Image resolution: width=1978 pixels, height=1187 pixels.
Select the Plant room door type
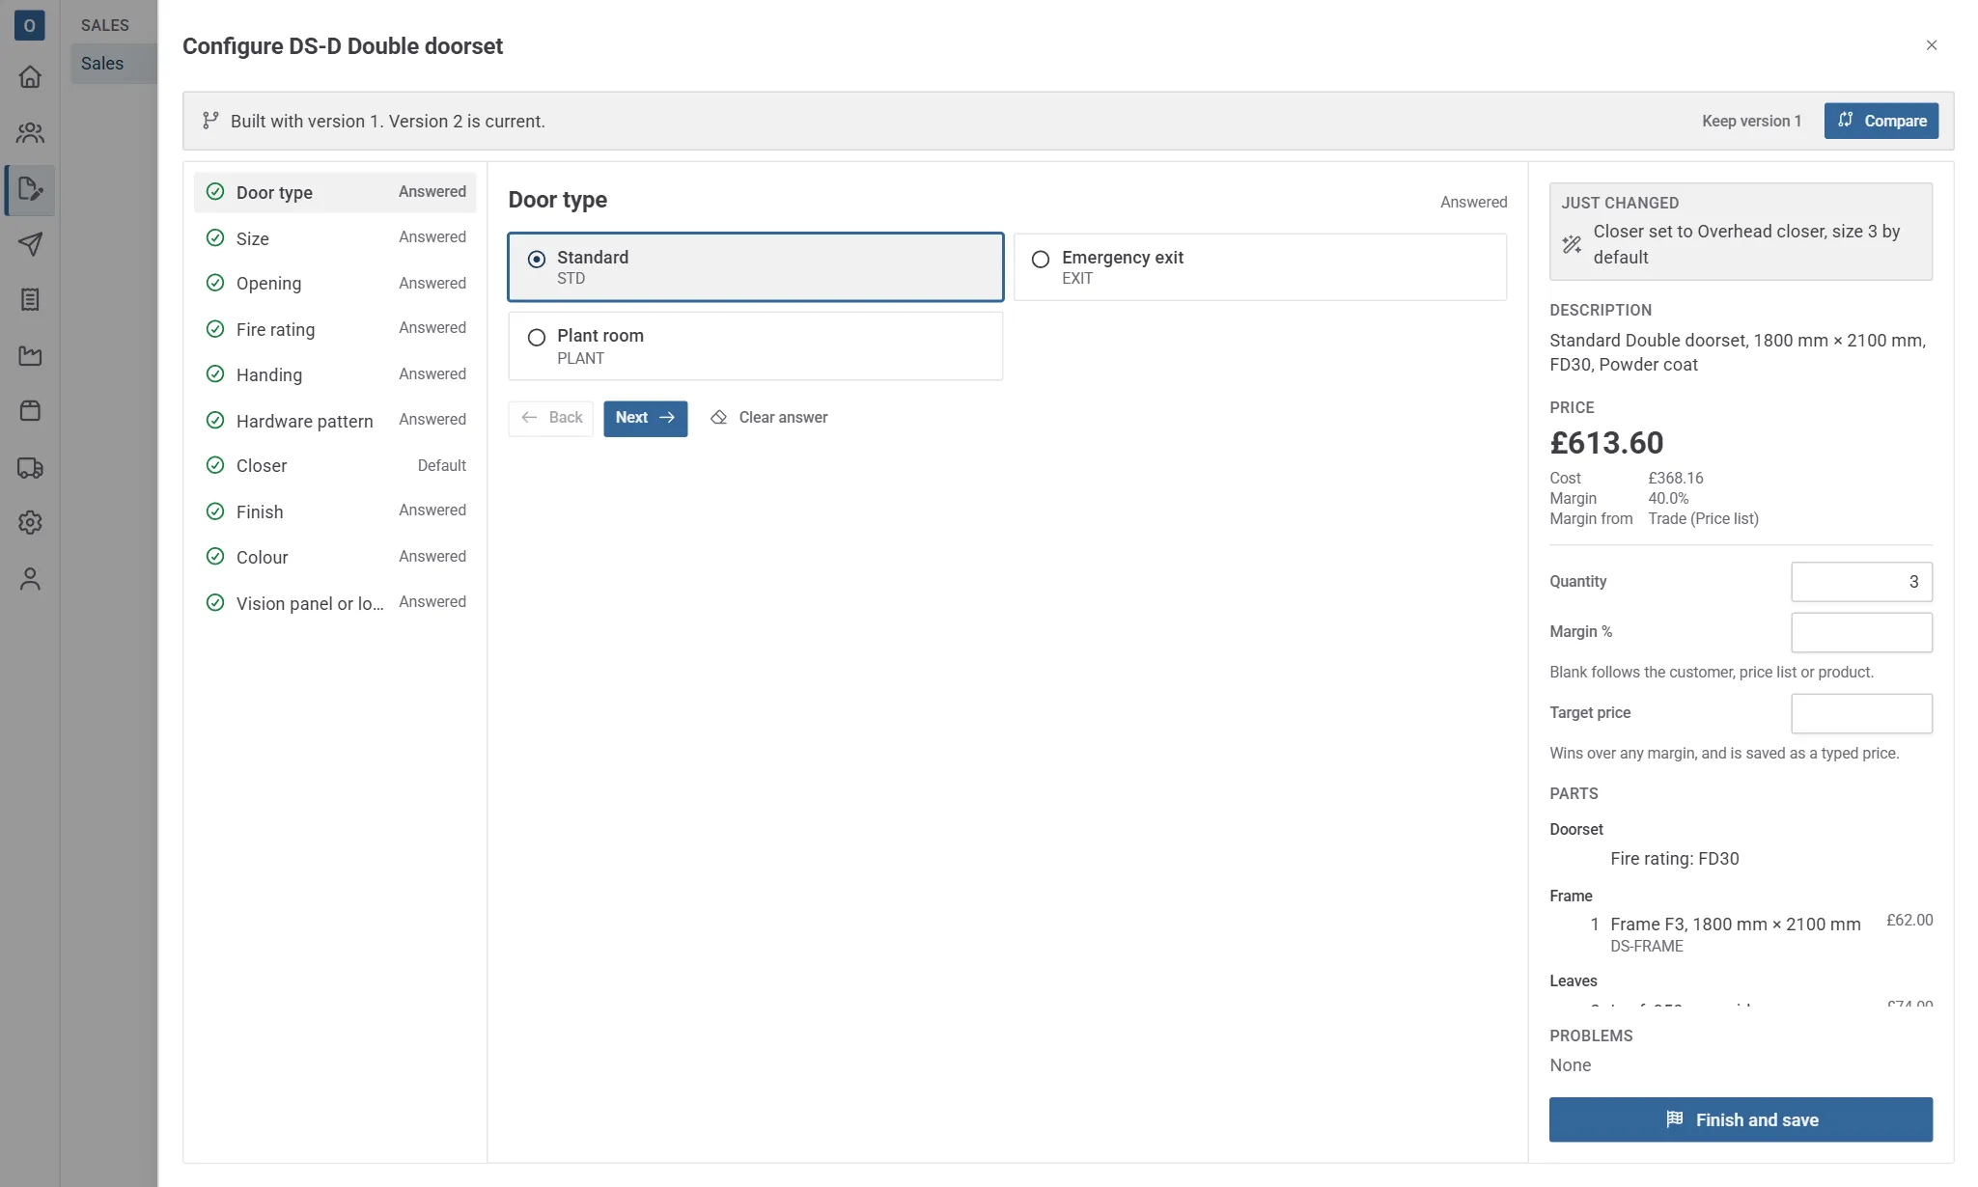click(x=755, y=345)
